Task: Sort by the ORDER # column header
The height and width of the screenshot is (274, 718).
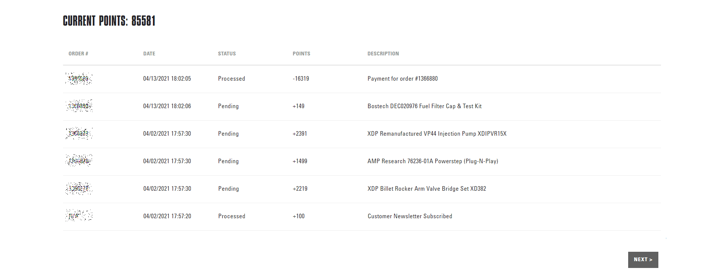Action: click(78, 54)
